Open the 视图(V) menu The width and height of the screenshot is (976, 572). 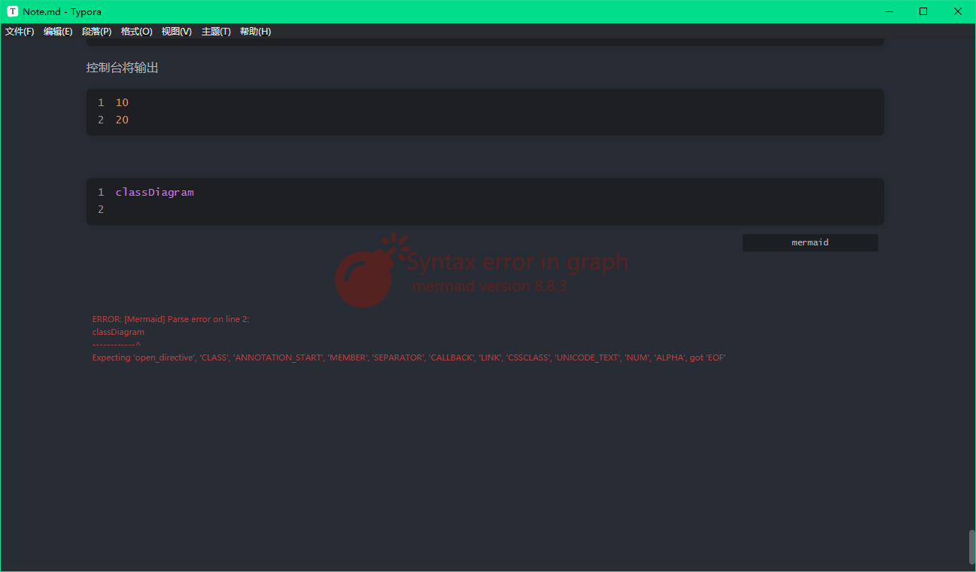click(x=176, y=32)
